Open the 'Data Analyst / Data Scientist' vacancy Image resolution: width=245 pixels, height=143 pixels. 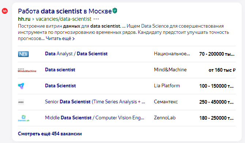[76, 53]
